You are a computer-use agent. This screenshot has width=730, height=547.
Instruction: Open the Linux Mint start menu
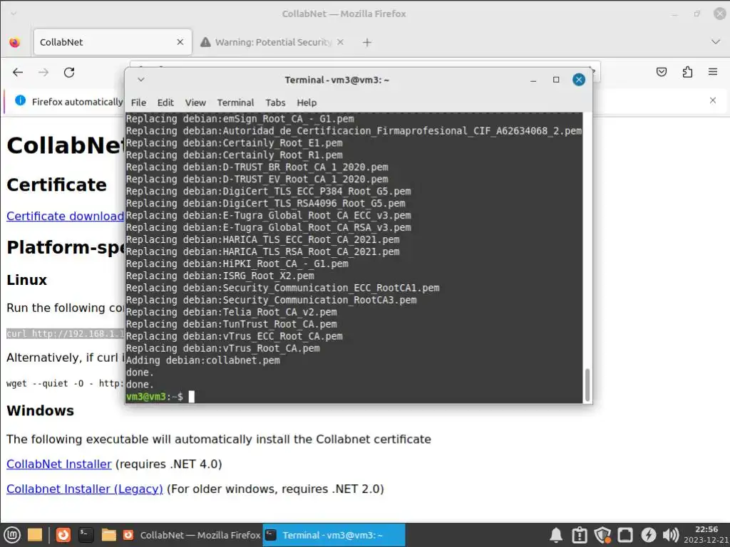click(12, 535)
